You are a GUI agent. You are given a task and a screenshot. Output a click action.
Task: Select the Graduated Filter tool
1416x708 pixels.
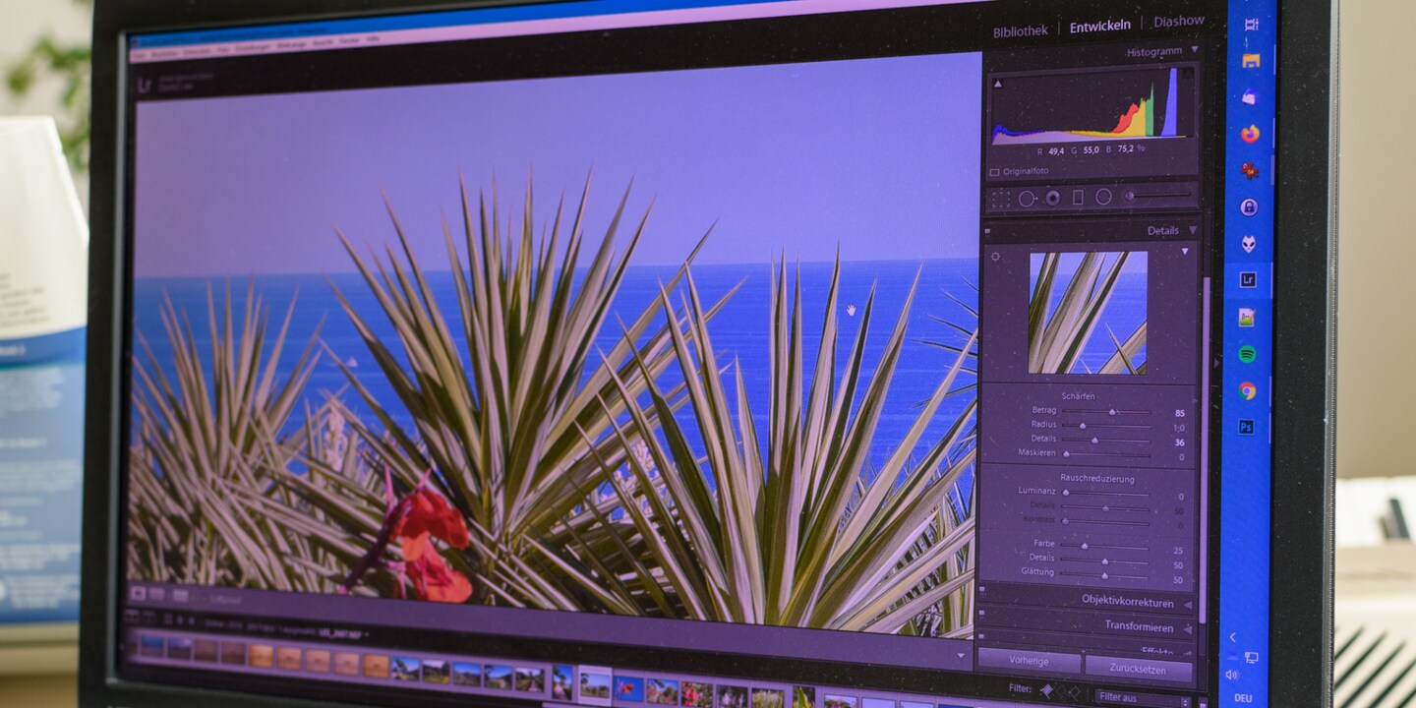coord(1078,198)
